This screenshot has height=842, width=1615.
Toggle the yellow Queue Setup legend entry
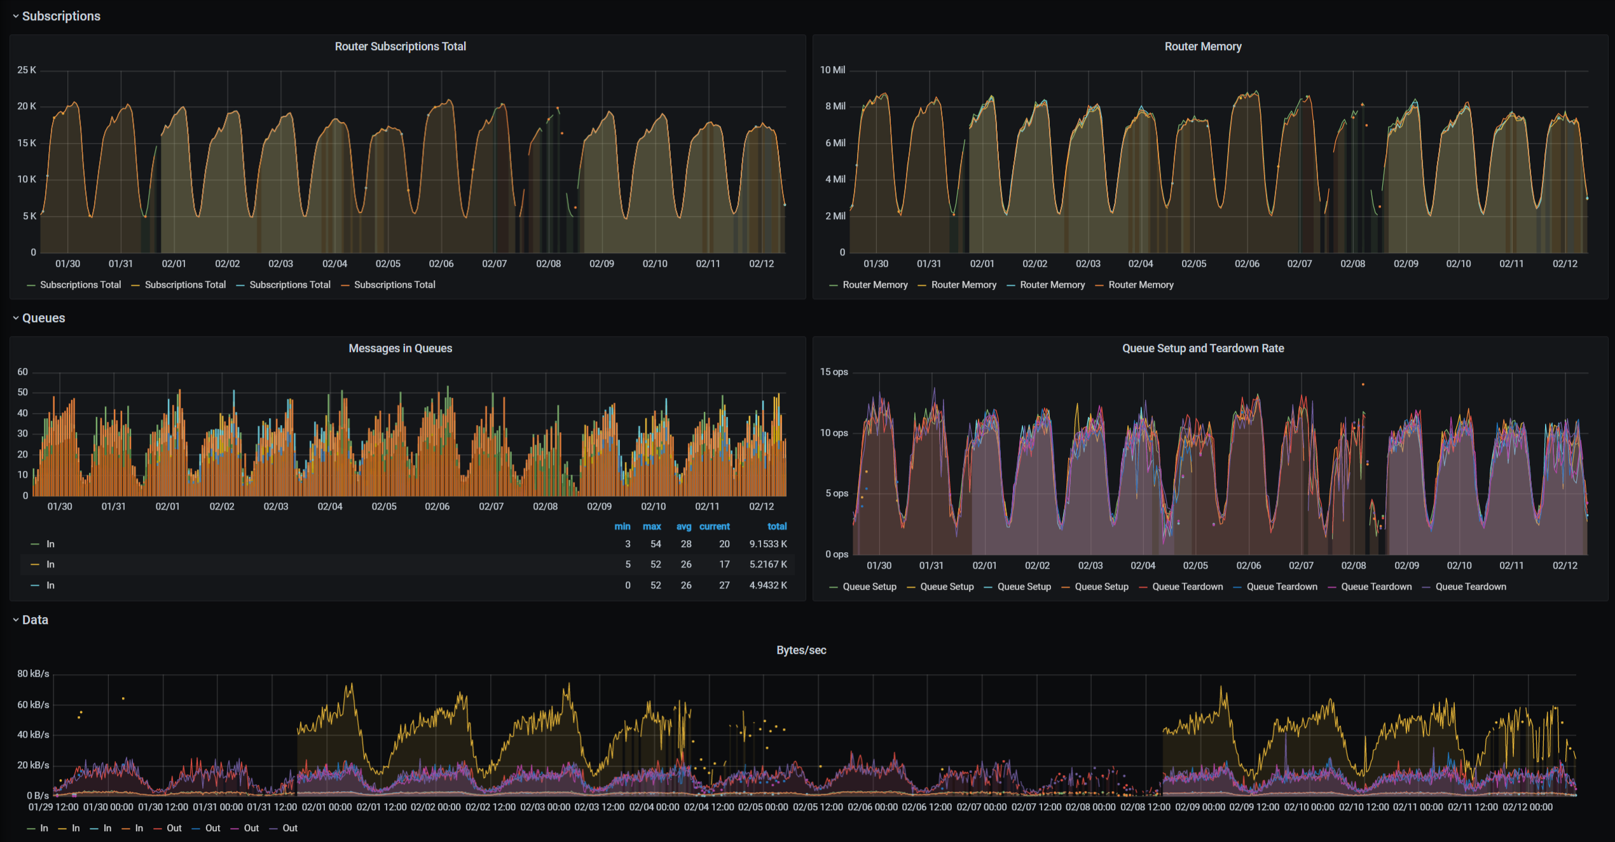947,586
